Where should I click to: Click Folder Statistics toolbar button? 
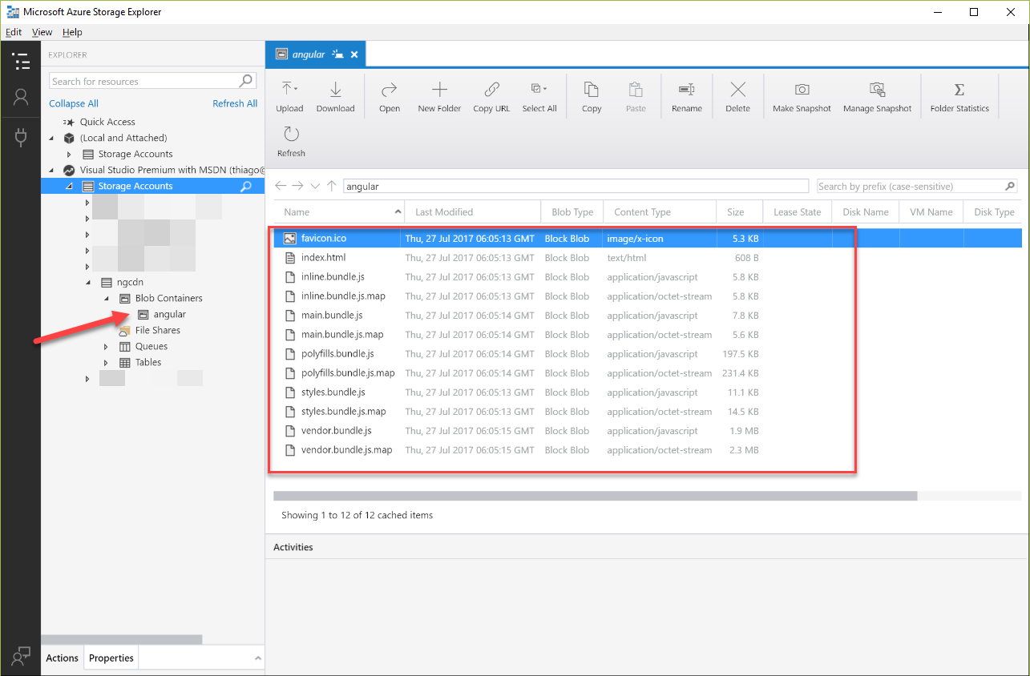tap(959, 97)
